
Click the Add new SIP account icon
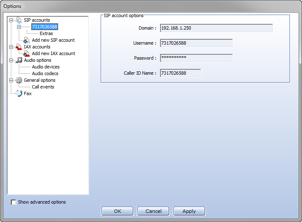[x=27, y=40]
